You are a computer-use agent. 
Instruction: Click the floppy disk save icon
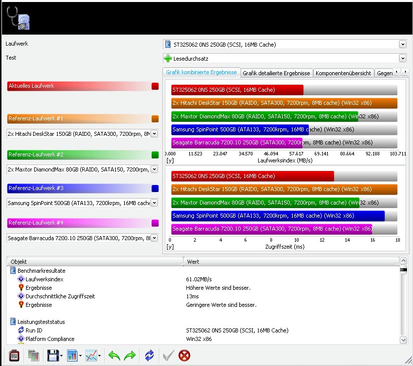click(x=53, y=355)
